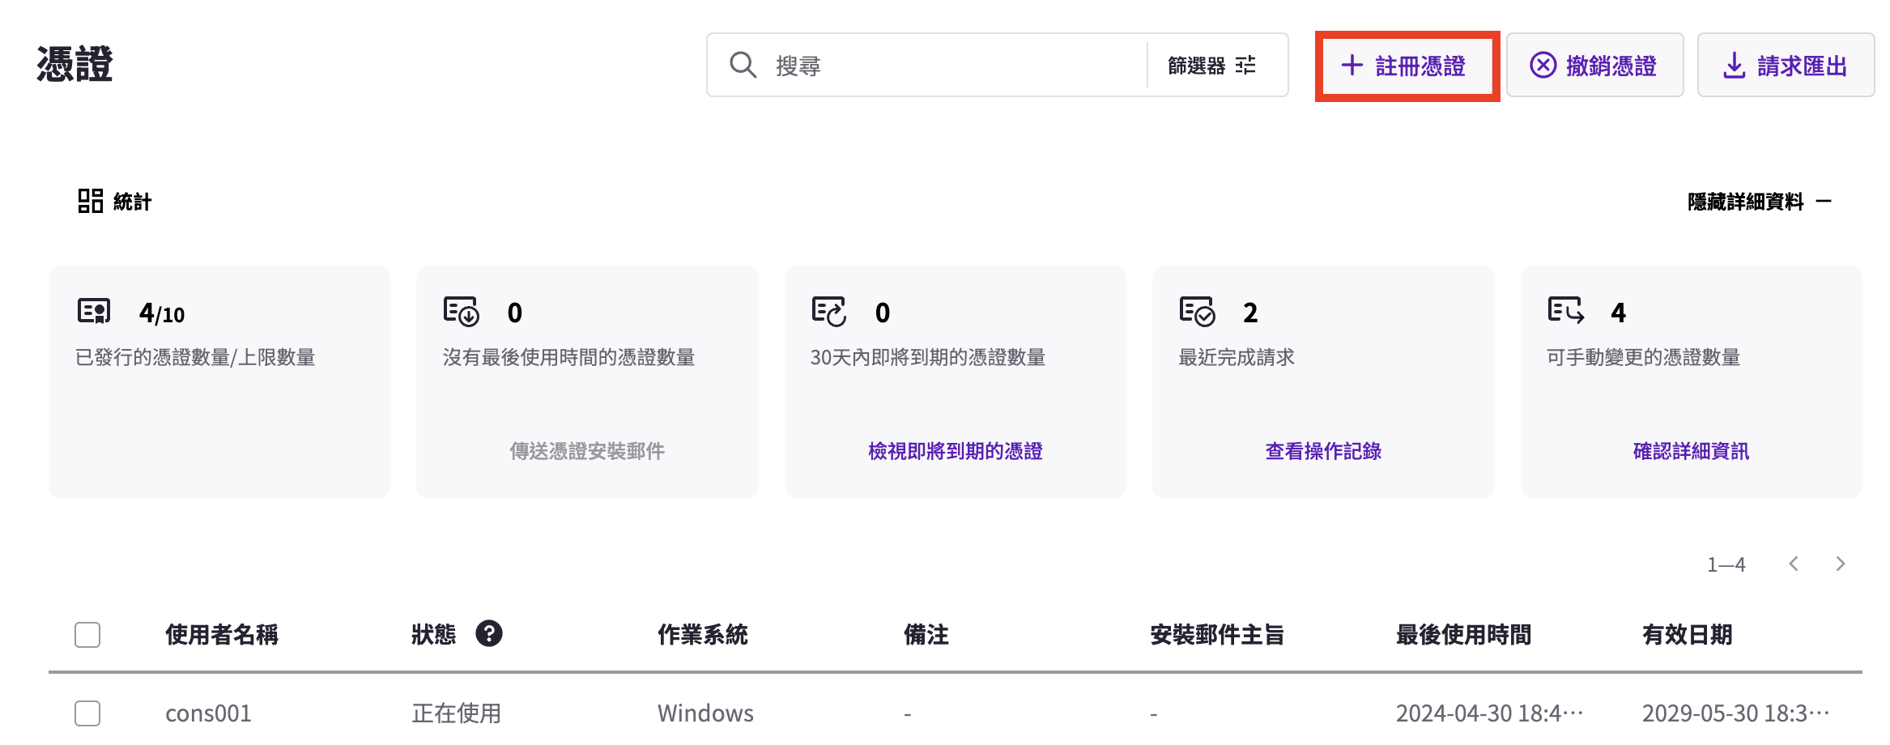The width and height of the screenshot is (1890, 745).
Task: Click the 2024-04-30 last used cell
Action: tap(1490, 713)
